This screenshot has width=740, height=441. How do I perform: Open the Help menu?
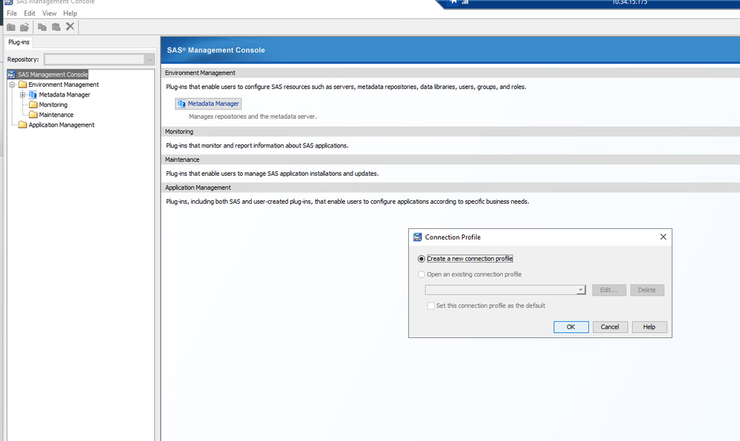coord(70,13)
